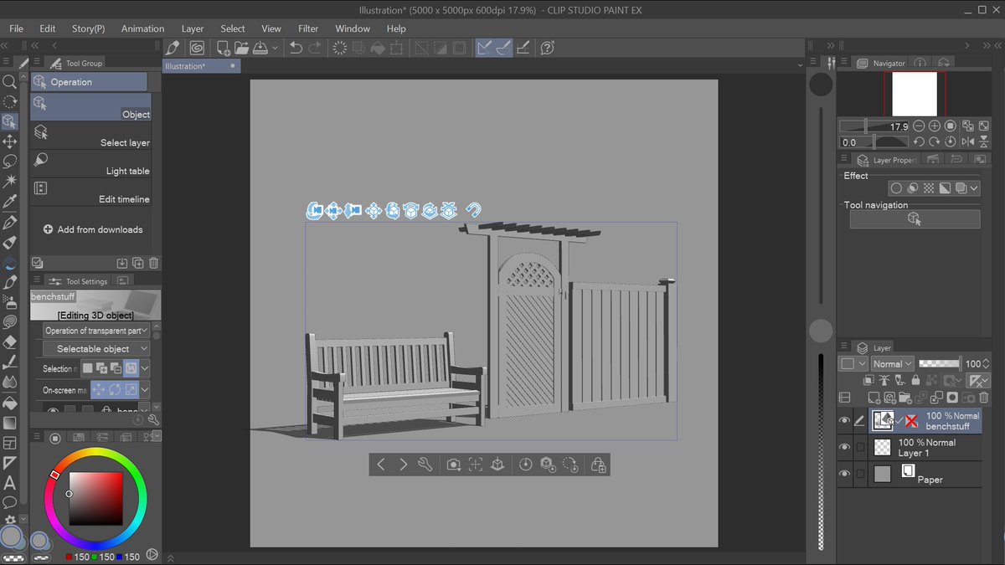The width and height of the screenshot is (1005, 565).
Task: Toggle snap to special ruler
Action: [x=503, y=48]
